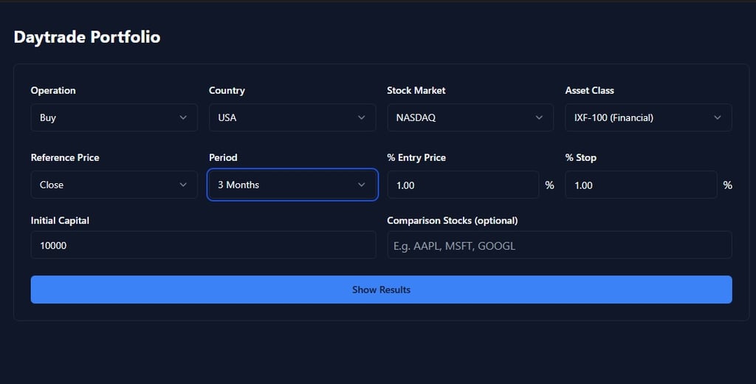The width and height of the screenshot is (756, 384).
Task: Click the % Entry Price input field
Action: [463, 185]
